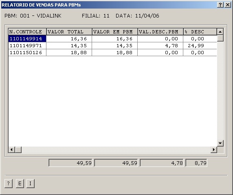Click the vertical scrollbar down arrow

point(220,143)
